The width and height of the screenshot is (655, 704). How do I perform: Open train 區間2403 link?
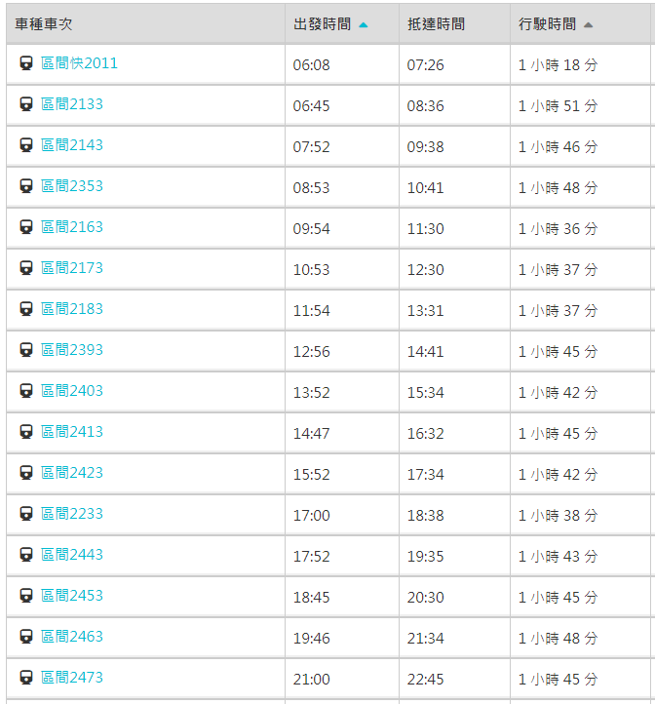[71, 391]
